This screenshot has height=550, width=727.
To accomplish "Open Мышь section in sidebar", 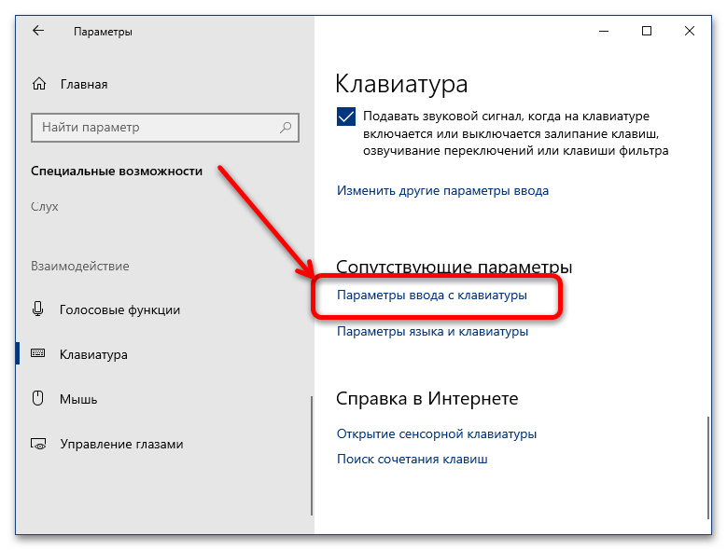I will point(78,399).
